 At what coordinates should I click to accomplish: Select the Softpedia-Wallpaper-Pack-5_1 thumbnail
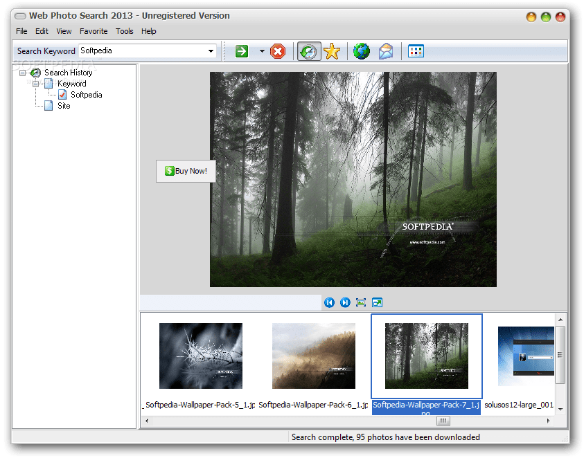201,356
